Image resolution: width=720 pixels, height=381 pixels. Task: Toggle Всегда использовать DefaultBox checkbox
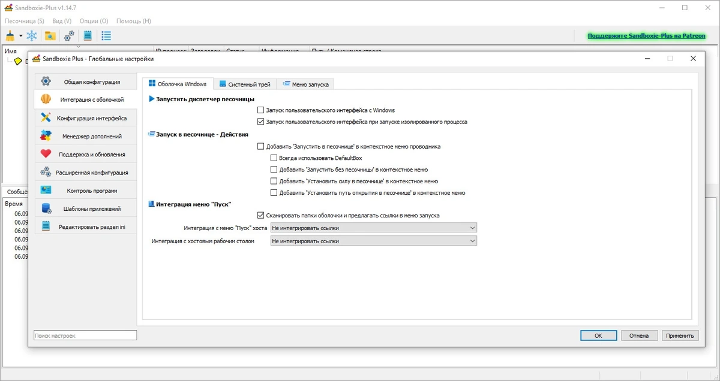click(274, 158)
